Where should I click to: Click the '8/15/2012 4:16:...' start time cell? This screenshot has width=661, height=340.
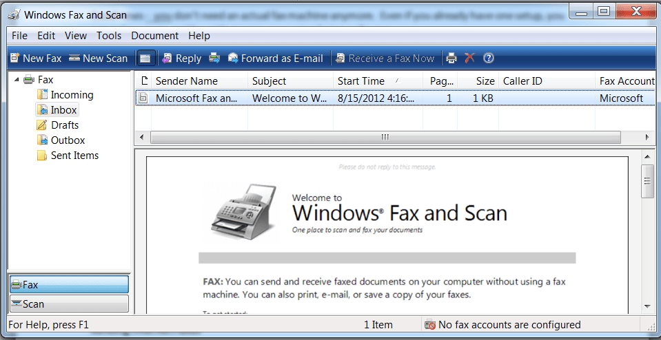click(x=378, y=98)
